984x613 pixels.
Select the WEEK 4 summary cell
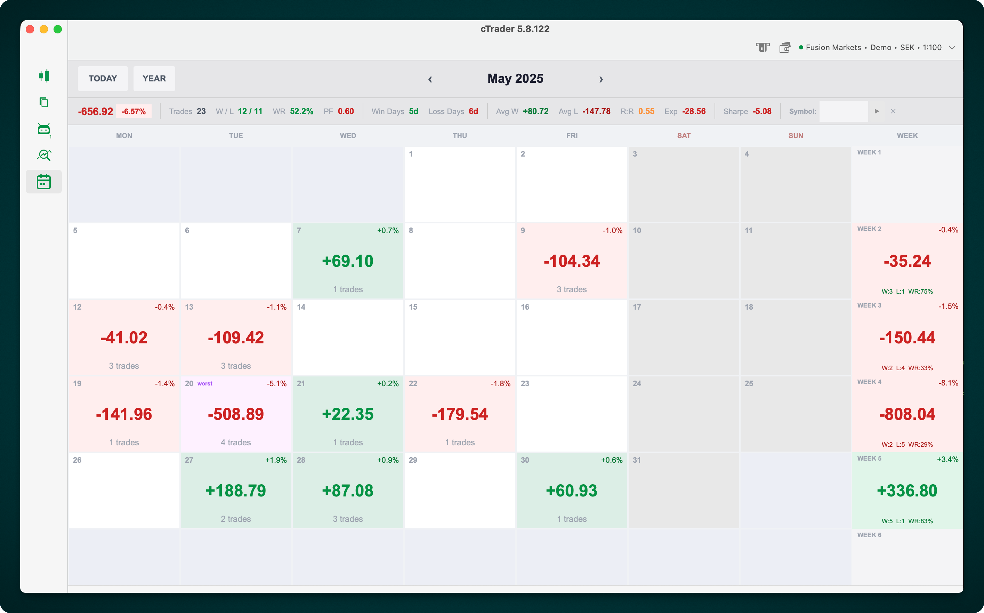(x=908, y=414)
